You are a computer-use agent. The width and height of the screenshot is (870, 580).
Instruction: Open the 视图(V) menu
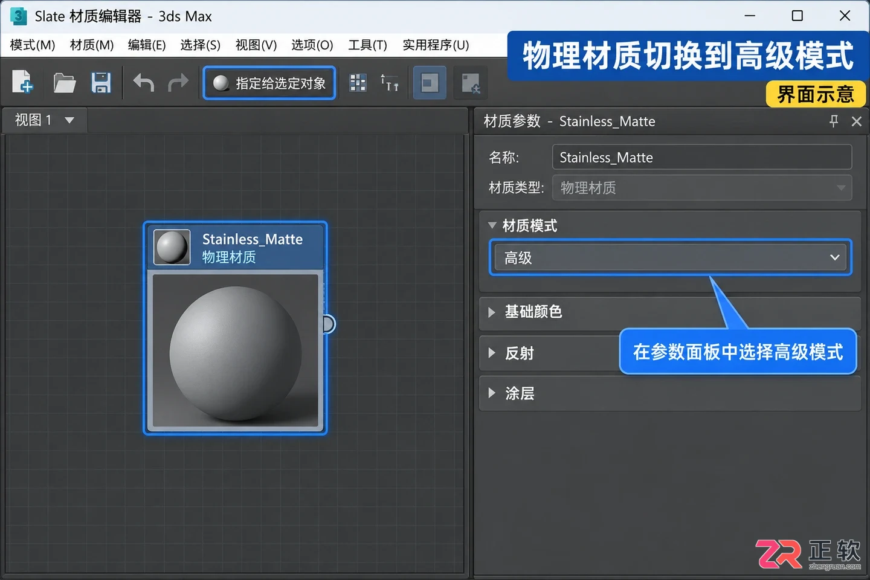[x=256, y=45]
